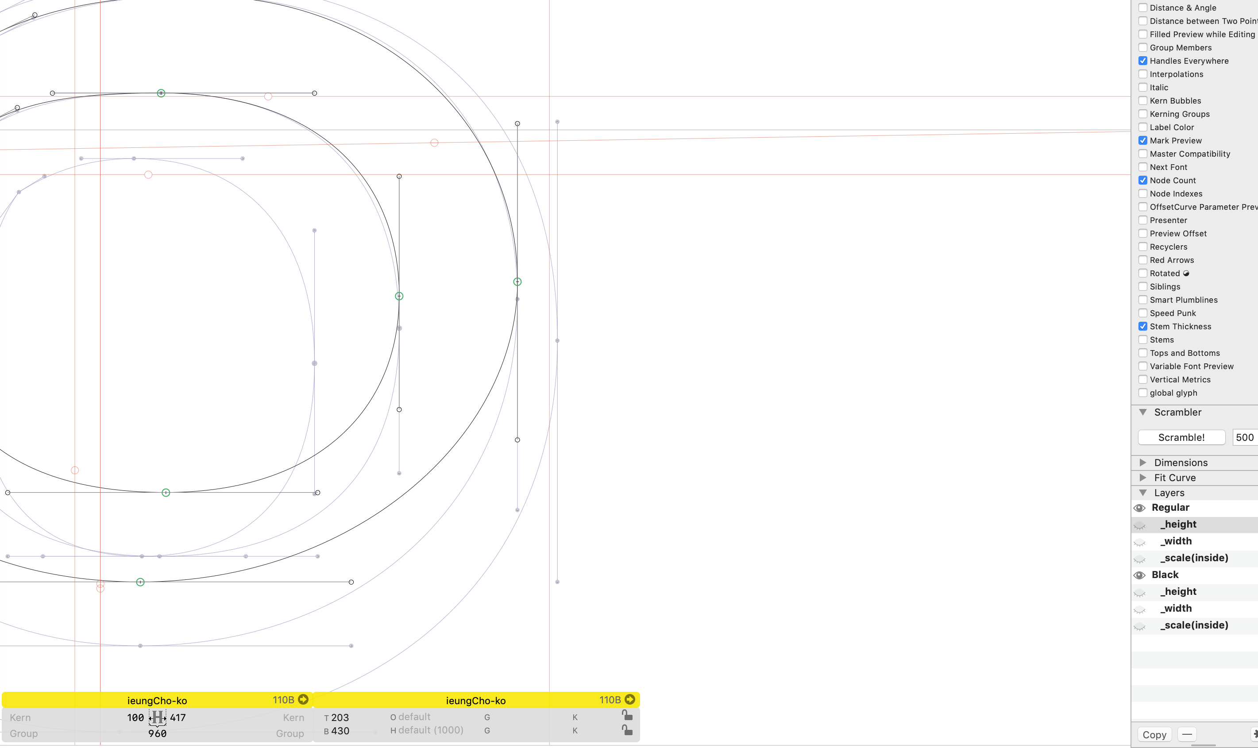Collapse the Scrambler section
Viewport: 1258px width, 748px height.
point(1142,412)
